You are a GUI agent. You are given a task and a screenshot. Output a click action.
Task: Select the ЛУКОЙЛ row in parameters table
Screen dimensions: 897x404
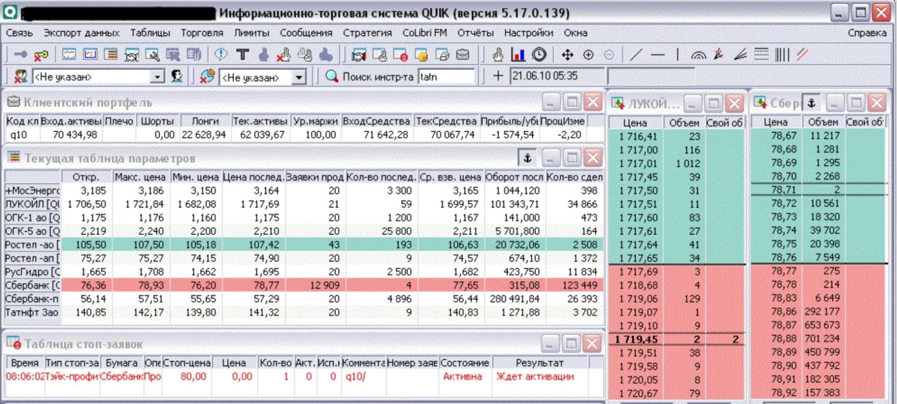(x=304, y=204)
